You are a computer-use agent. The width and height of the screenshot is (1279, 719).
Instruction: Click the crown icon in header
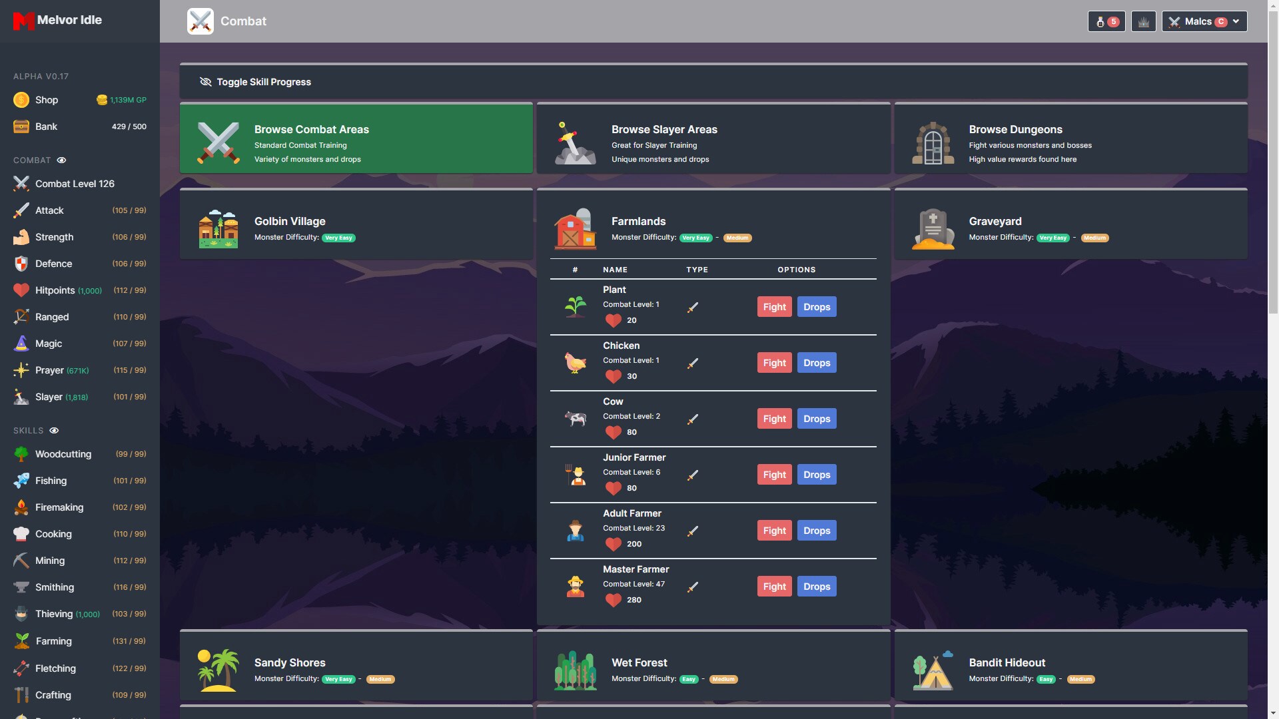(x=1143, y=21)
